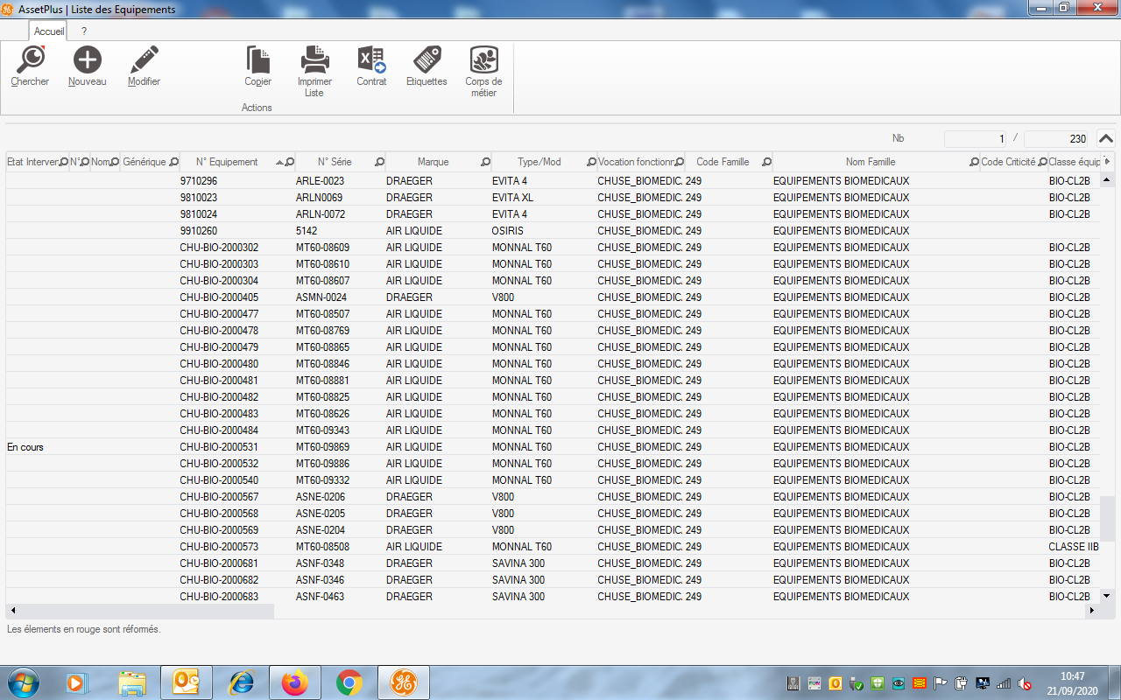
Task: Click the N° Série column header
Action: [335, 162]
